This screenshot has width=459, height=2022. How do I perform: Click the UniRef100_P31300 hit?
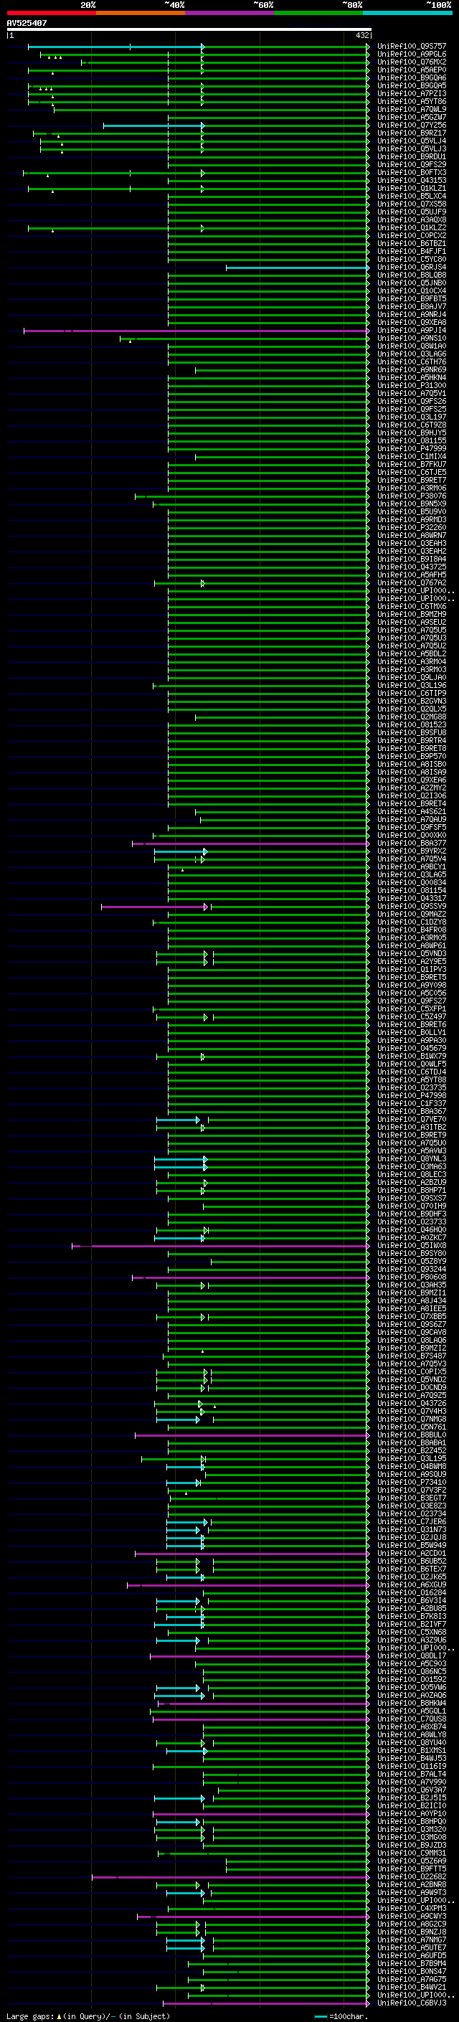point(411,386)
